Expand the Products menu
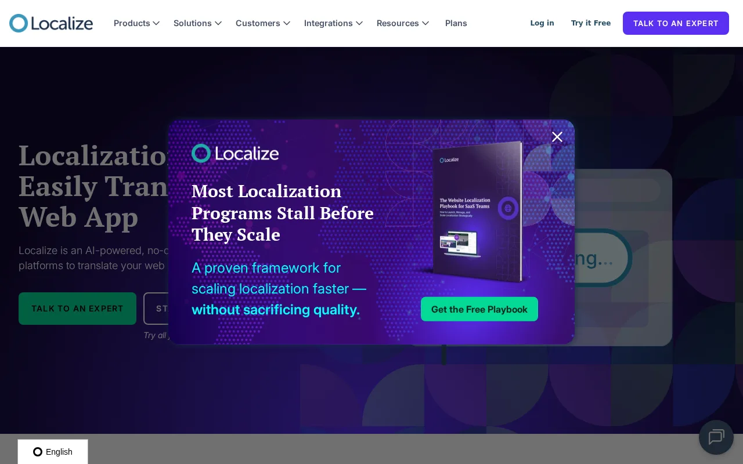The height and width of the screenshot is (464, 743). coord(137,23)
